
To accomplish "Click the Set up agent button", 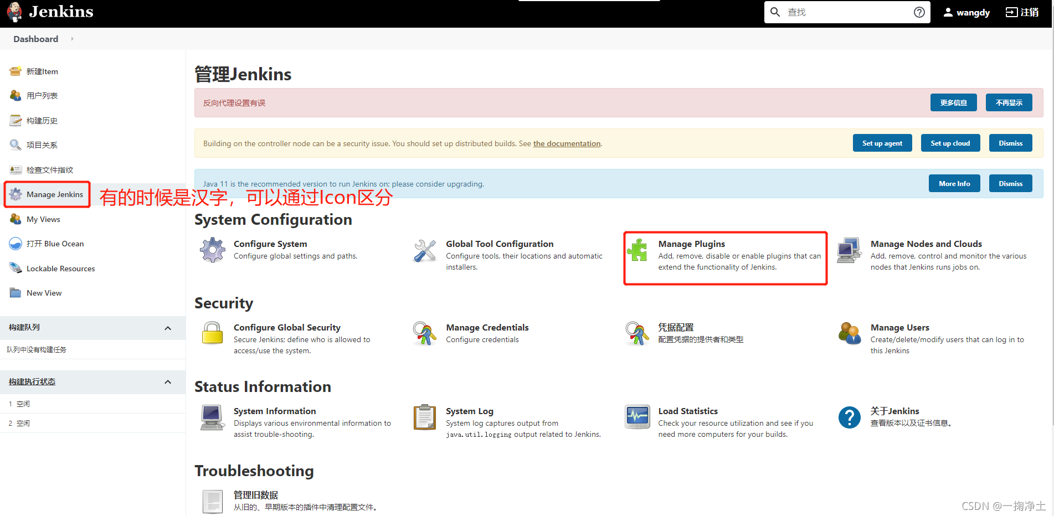I will [882, 143].
